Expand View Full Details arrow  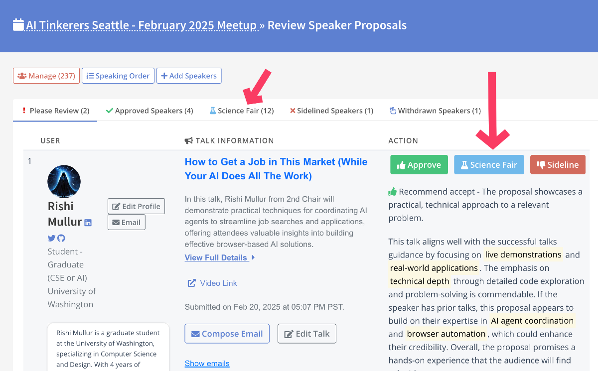[253, 257]
